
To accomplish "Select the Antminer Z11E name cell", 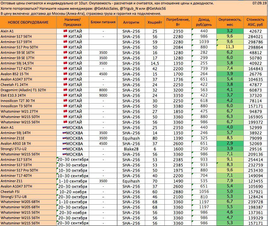I will coord(28,138).
